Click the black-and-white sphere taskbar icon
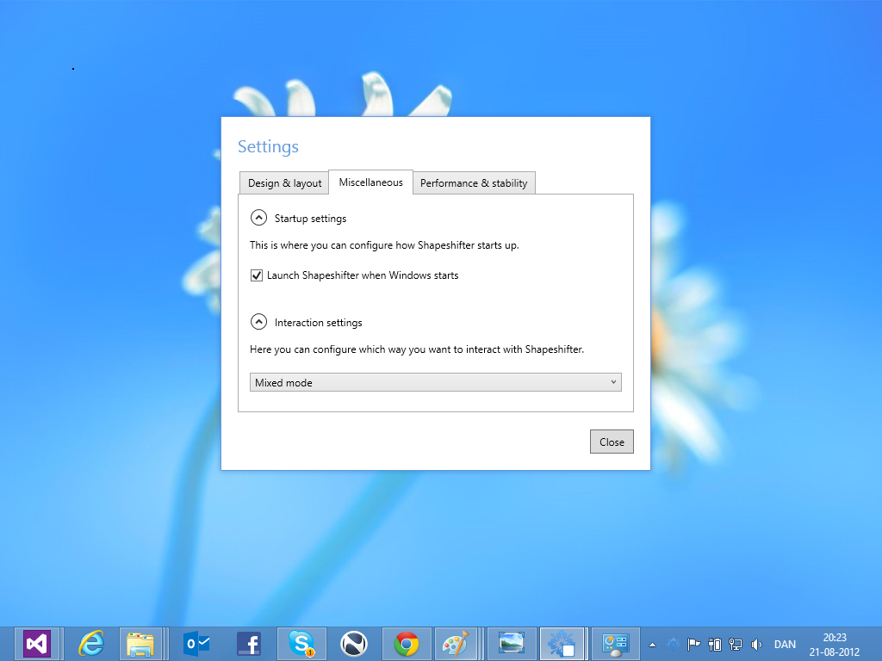 tap(354, 644)
